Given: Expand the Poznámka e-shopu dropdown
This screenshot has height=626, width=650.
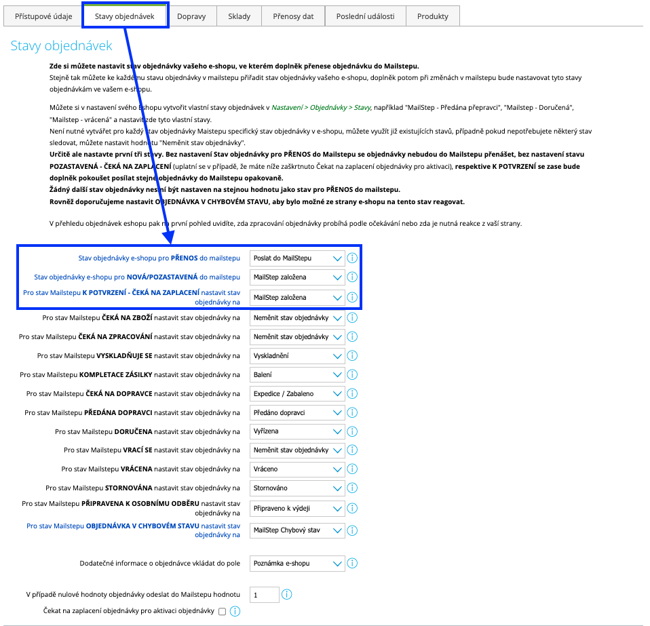Looking at the screenshot, I should tap(297, 563).
